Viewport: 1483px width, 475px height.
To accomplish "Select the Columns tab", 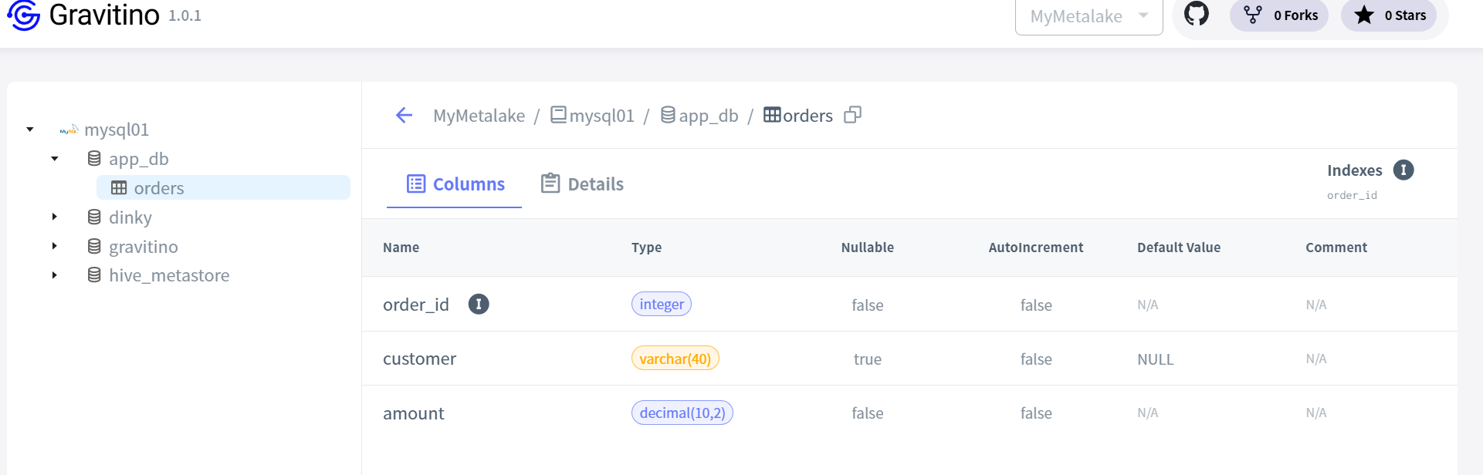I will [x=455, y=184].
